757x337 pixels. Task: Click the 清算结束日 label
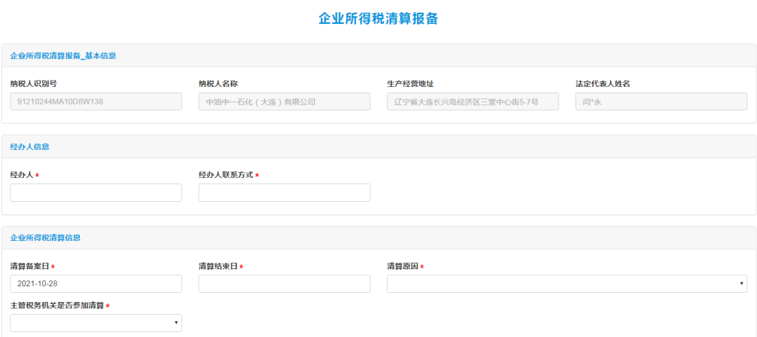tap(218, 266)
